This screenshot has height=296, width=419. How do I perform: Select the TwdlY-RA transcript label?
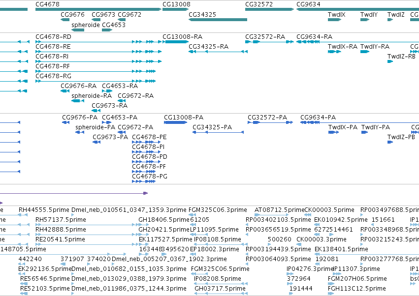[x=375, y=47]
